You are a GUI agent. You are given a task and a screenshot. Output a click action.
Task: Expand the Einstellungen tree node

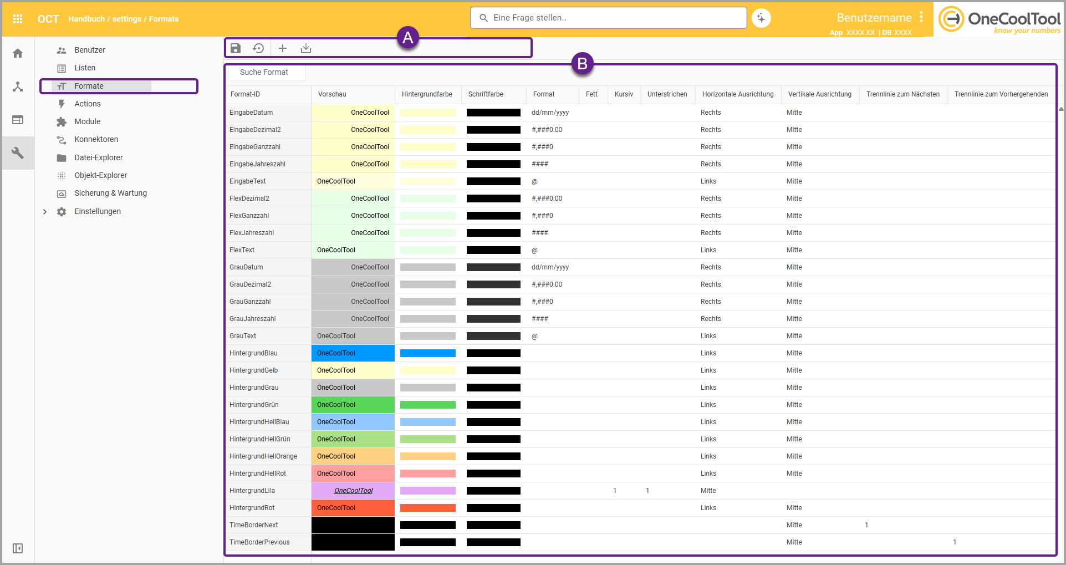coord(45,212)
